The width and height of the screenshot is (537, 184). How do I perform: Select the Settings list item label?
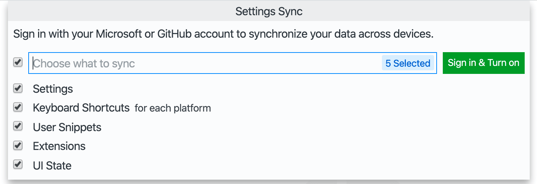click(53, 89)
